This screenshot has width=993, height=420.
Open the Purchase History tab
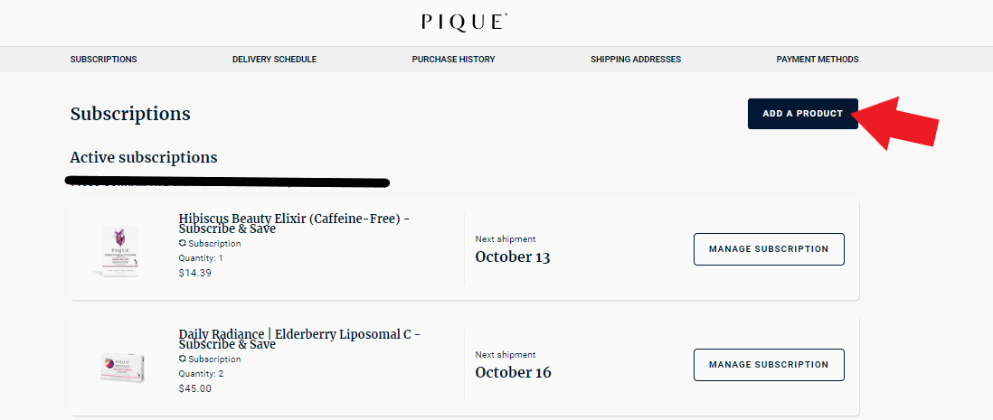[x=453, y=60]
